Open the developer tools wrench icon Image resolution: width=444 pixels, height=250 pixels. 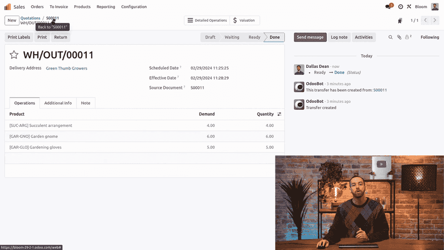409,7
